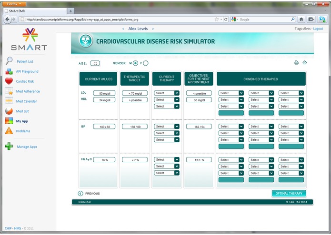
Task: Click teal result bar under BP second combined column
Action: [x=261, y=146]
